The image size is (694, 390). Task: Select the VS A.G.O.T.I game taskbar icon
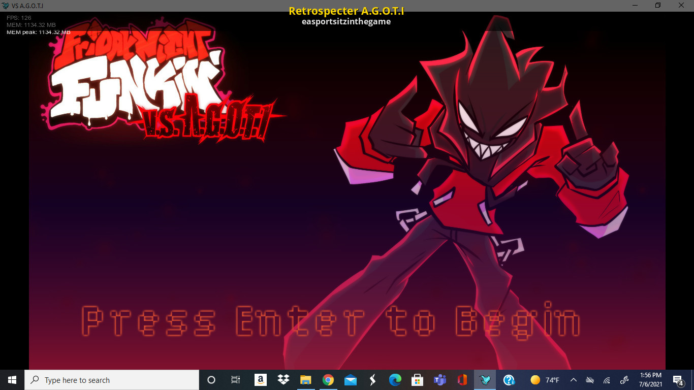point(485,380)
